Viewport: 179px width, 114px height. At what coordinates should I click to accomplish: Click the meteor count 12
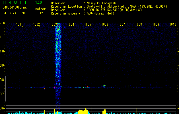tap(41, 13)
